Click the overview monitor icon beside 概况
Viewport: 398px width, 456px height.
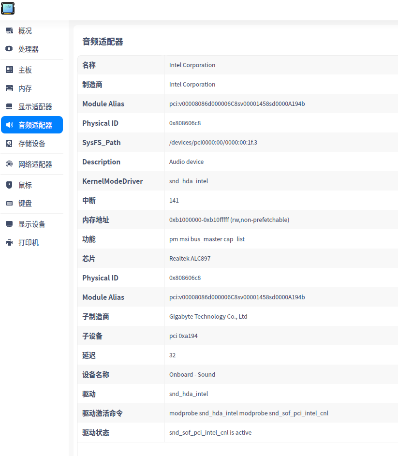pyautogui.click(x=9, y=30)
